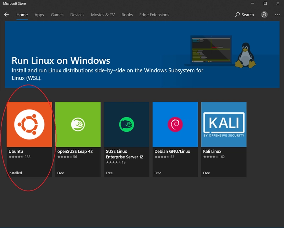Click the Free label under Kali Linux
Image resolution: width=284 pixels, height=228 pixels.
[207, 173]
